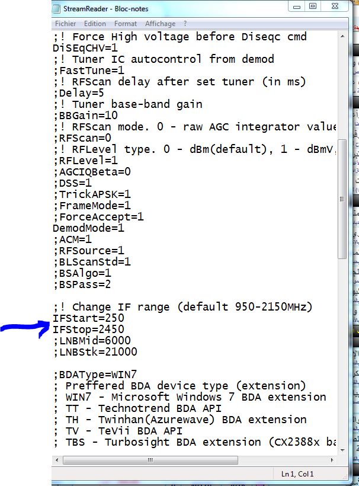Open the ? help menu
This screenshot has height=486, width=359.
click(185, 24)
